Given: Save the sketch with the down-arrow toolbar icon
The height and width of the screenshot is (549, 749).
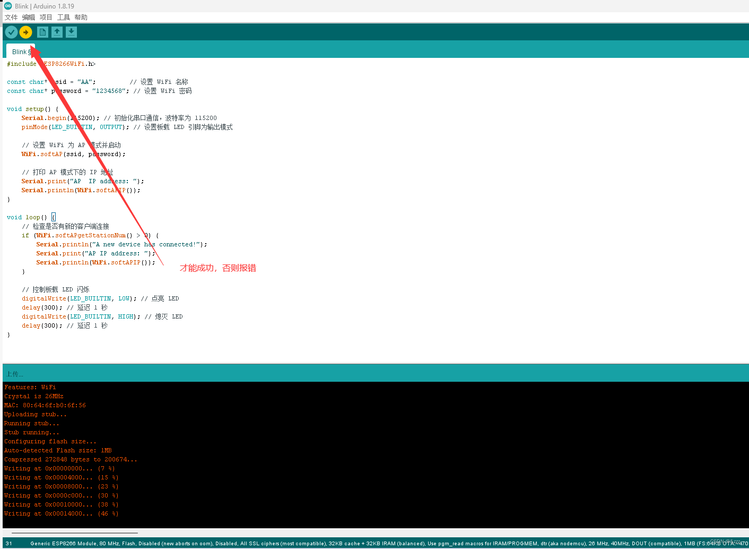Looking at the screenshot, I should pyautogui.click(x=71, y=32).
